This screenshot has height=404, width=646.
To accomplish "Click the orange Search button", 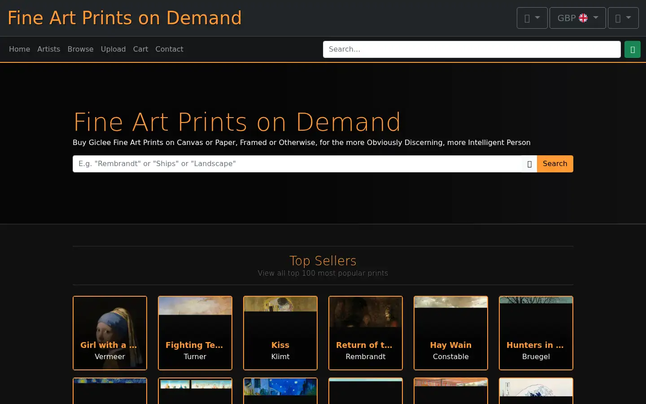I will [x=555, y=164].
